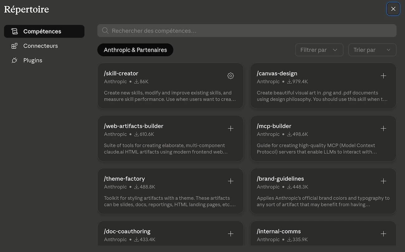The image size is (405, 252).
Task: Switch to Plugins section
Action: pos(44,60)
